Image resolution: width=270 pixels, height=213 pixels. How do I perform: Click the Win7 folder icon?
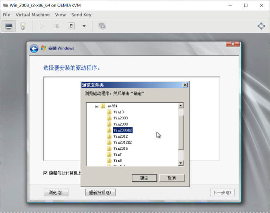click(109, 154)
